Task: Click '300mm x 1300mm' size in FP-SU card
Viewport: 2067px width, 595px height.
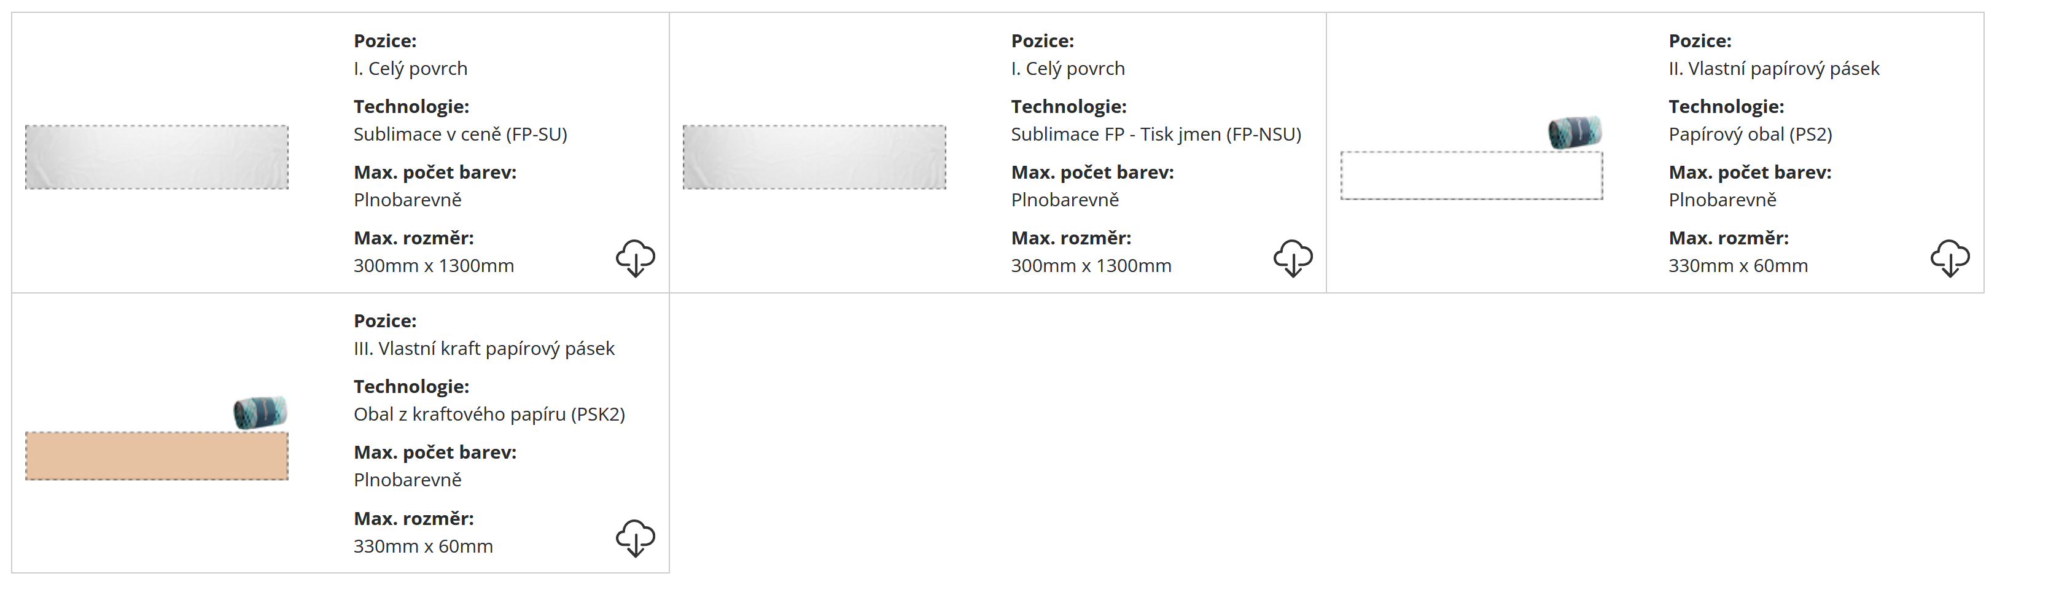Action: click(434, 266)
